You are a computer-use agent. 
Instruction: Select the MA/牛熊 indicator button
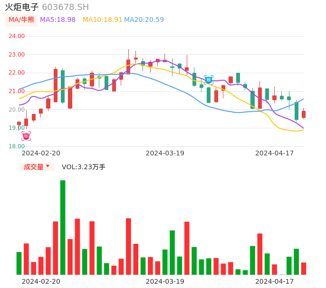point(21,20)
